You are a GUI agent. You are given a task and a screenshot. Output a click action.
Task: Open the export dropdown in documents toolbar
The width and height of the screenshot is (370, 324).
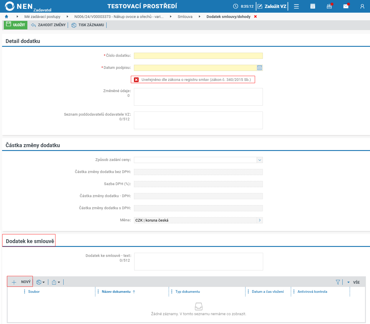pyautogui.click(x=56, y=282)
